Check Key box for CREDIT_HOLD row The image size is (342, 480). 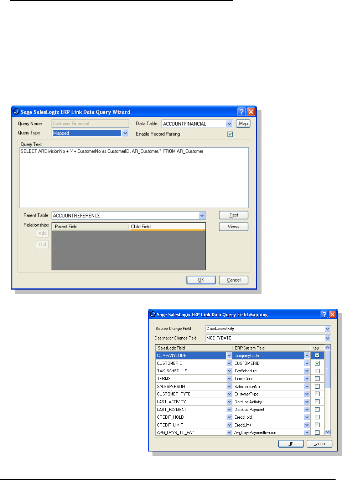click(x=317, y=417)
